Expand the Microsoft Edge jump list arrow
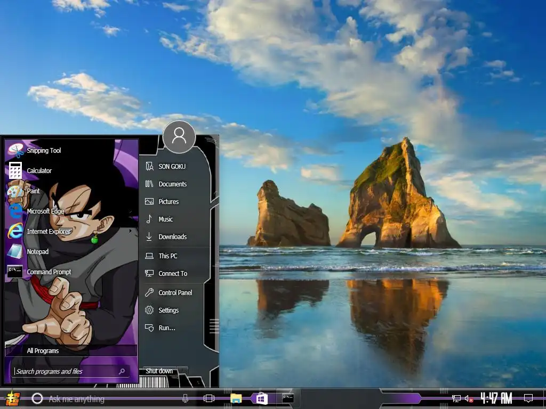Viewport: 546px width, 409px height. [131, 211]
